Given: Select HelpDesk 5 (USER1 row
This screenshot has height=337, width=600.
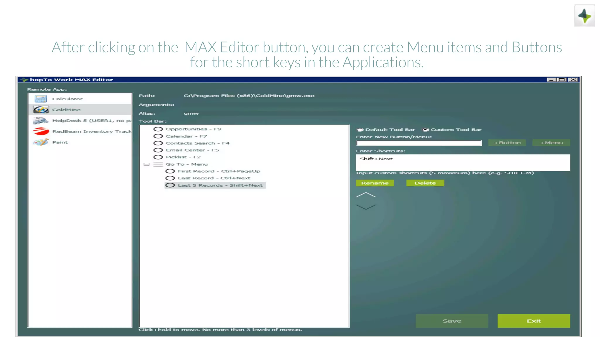Looking at the screenshot, I should tap(80, 121).
